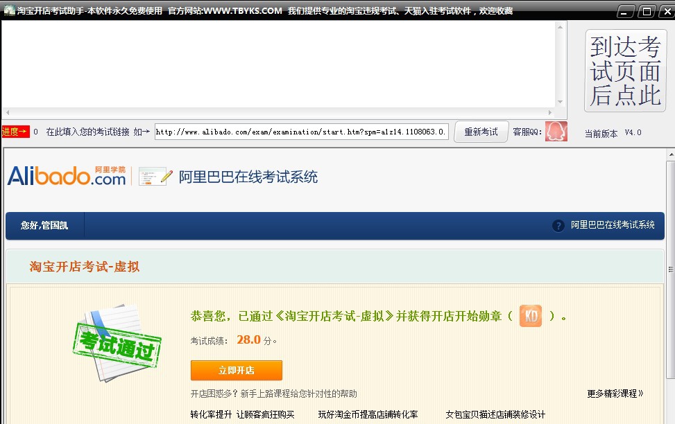Screen dimensions: 675x424
Task: Click the top text area's scroll down arrow
Action: click(x=560, y=102)
